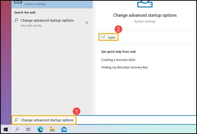Screen dimensions: 197x134
Task: Click 'See web results' text
Action: coord(31,26)
